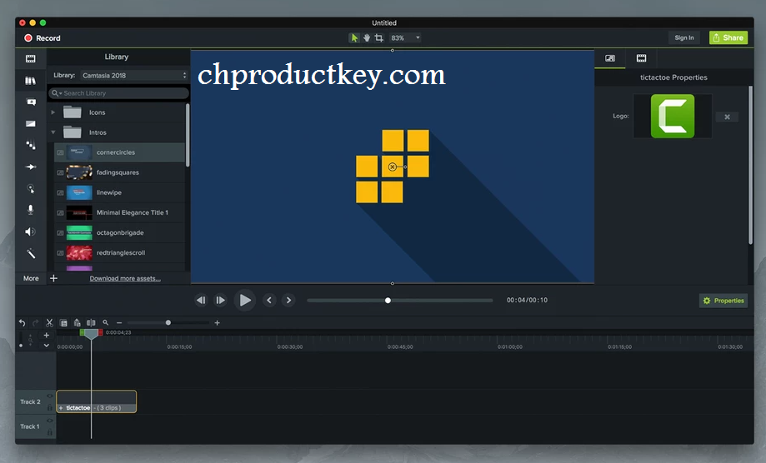Cut selection with the scissors icon
The image size is (766, 463).
tap(49, 322)
